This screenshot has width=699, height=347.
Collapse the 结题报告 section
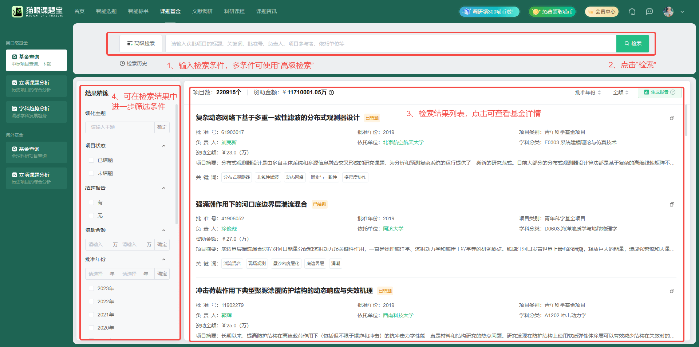[164, 188]
